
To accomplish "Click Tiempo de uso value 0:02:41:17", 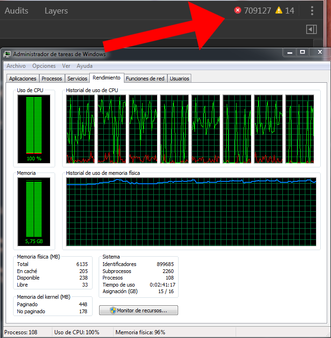I will 162,285.
